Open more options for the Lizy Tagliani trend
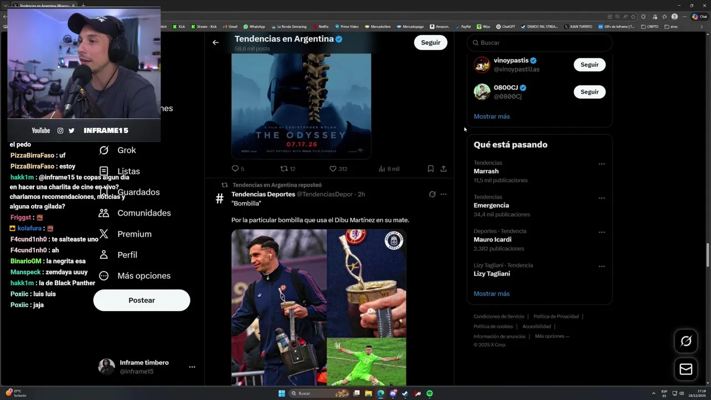Image resolution: width=711 pixels, height=400 pixels. point(602,266)
